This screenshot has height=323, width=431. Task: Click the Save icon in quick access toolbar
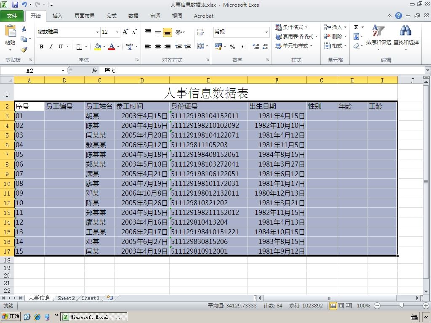pyautogui.click(x=15, y=5)
